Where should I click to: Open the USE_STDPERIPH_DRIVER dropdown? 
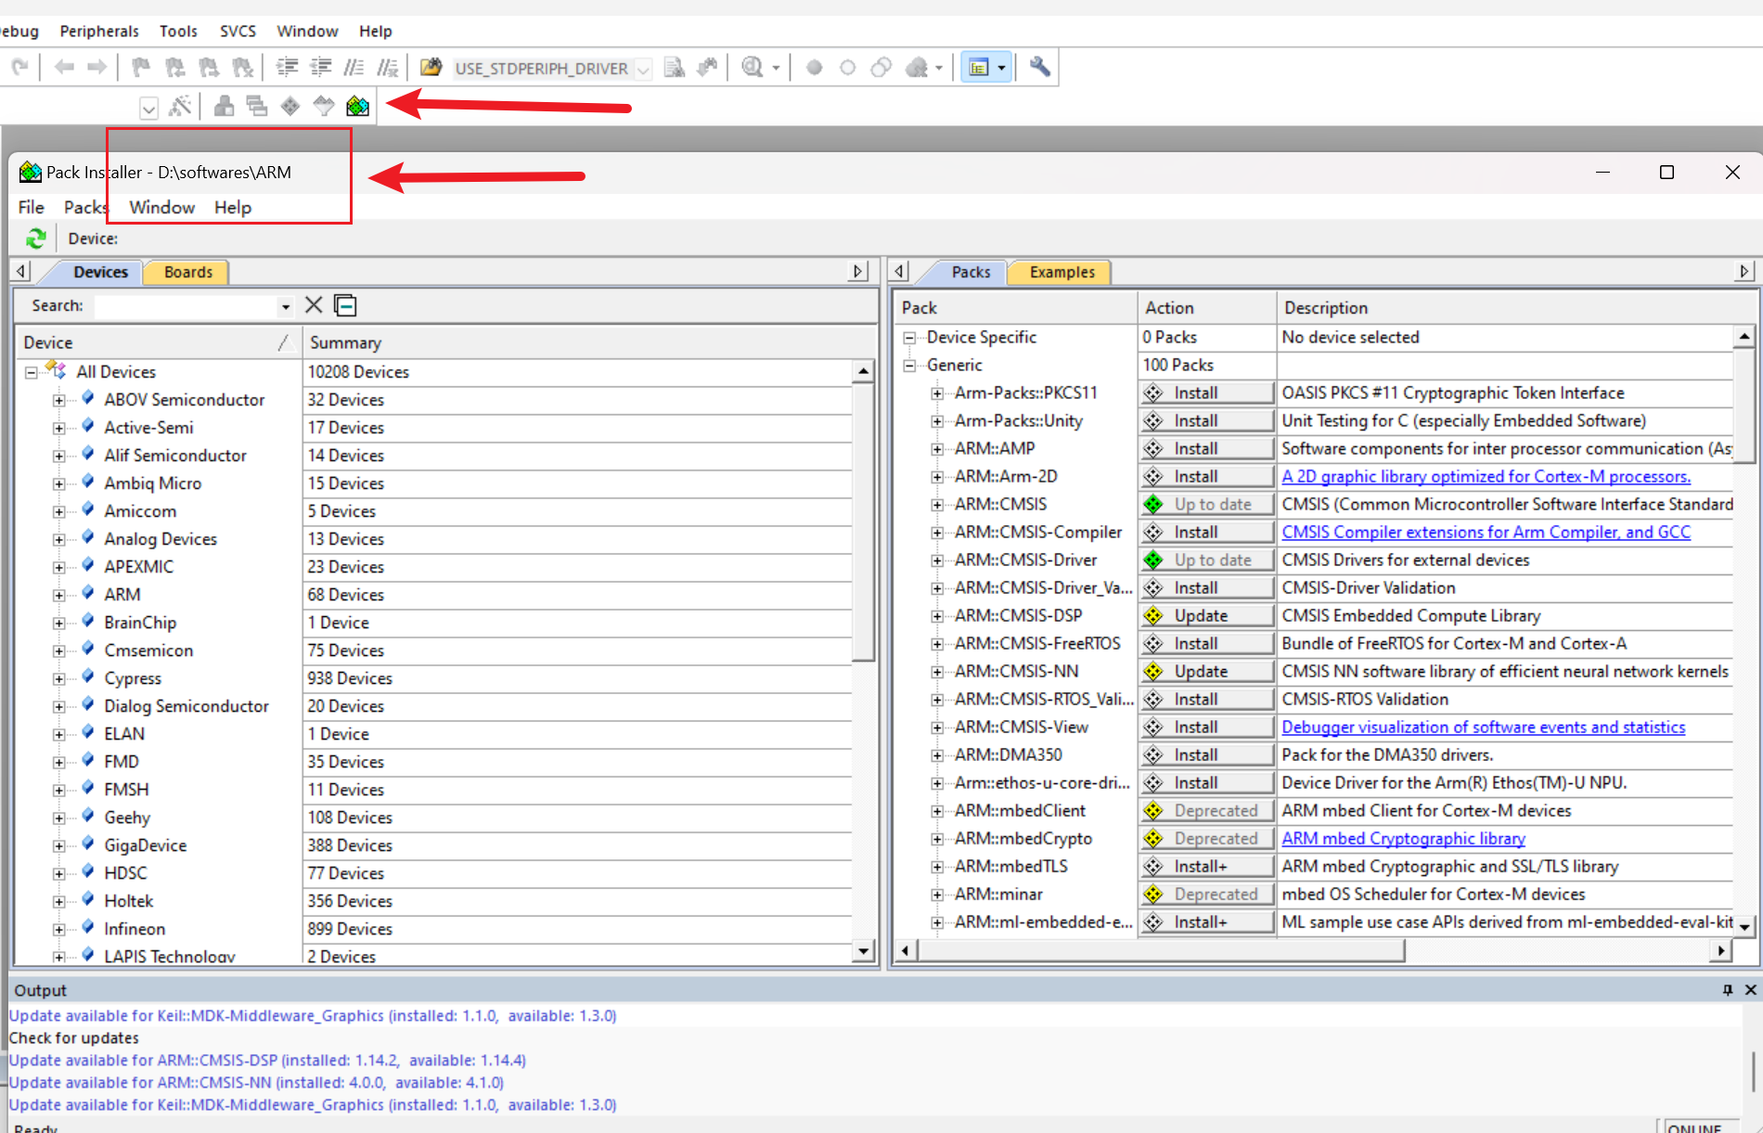tap(643, 69)
